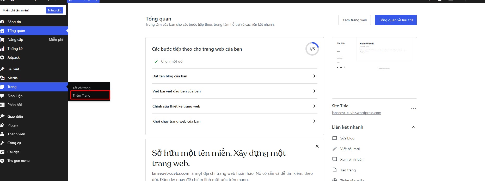Open the Jetpack menu item
This screenshot has height=181, width=485.
(34, 57)
